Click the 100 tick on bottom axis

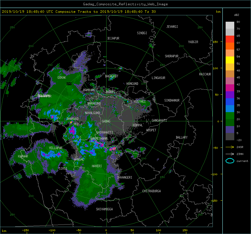pos(158,230)
